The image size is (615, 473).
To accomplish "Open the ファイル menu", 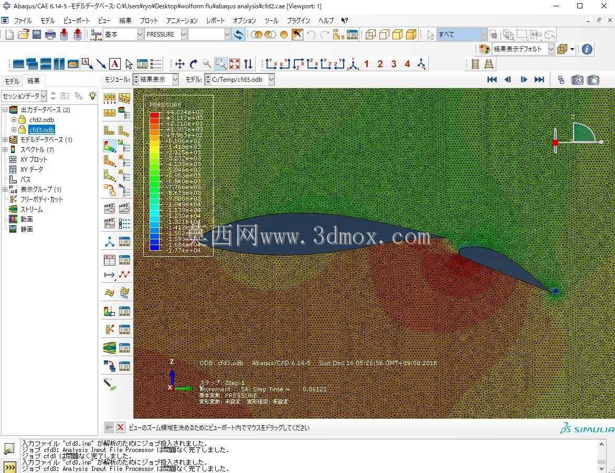I will coord(23,21).
